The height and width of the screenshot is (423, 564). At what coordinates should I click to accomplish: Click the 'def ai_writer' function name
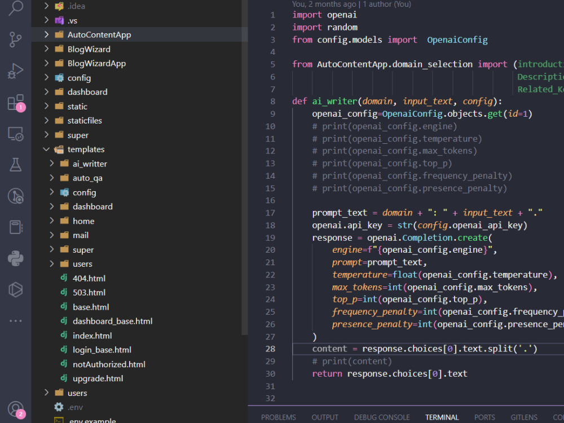(x=334, y=102)
